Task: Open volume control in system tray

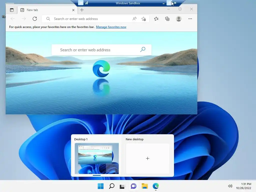Action: click(230, 186)
